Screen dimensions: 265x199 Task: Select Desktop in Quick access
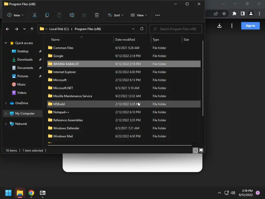(x=23, y=51)
